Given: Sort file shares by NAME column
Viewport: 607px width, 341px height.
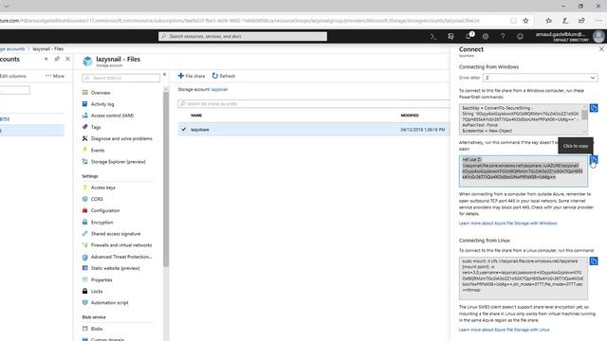Looking at the screenshot, I should point(196,116).
